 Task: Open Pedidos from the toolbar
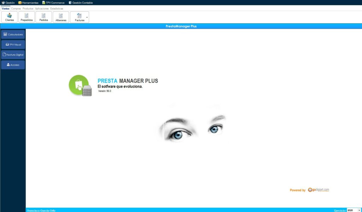click(43, 17)
